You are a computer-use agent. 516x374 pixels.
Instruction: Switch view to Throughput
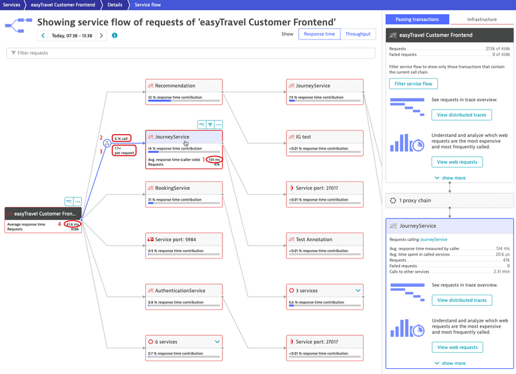tap(357, 34)
